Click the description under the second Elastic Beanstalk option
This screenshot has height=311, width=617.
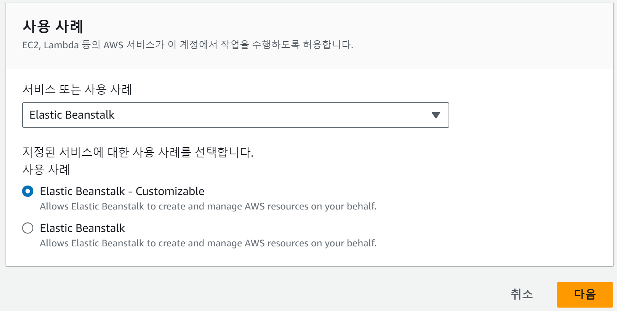[208, 243]
